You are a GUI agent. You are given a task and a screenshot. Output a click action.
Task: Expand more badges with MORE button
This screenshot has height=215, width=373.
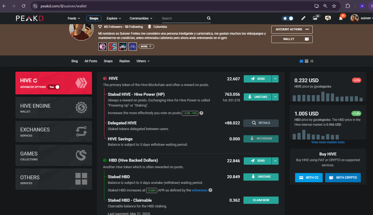pos(146,47)
